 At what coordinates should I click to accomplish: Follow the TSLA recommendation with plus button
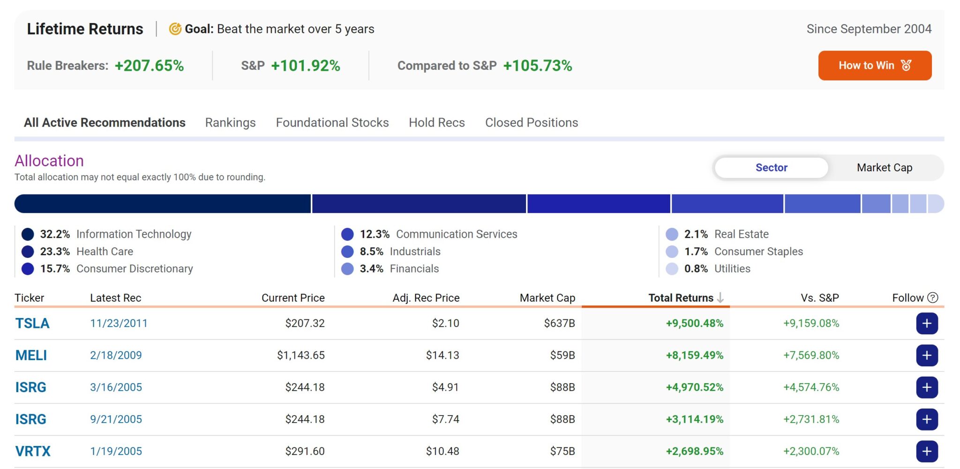[927, 324]
